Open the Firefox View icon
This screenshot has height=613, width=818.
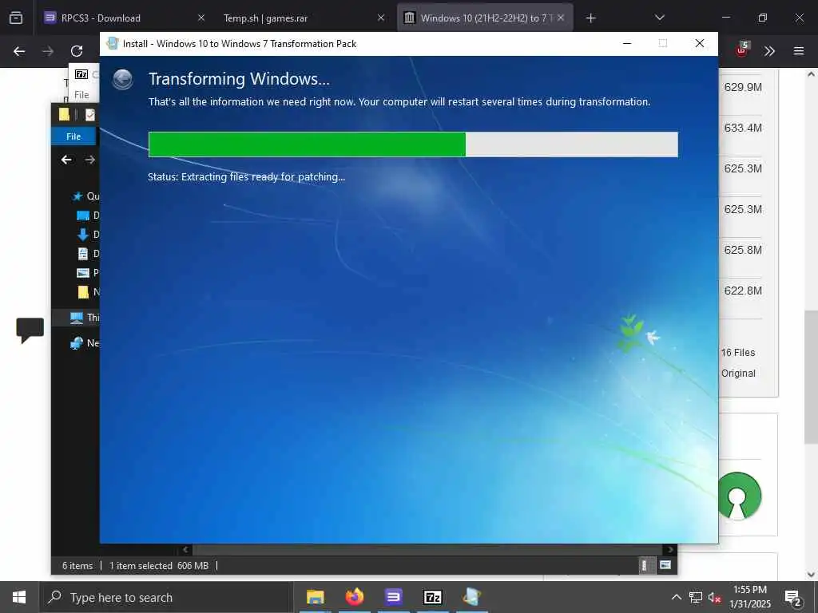[16, 18]
